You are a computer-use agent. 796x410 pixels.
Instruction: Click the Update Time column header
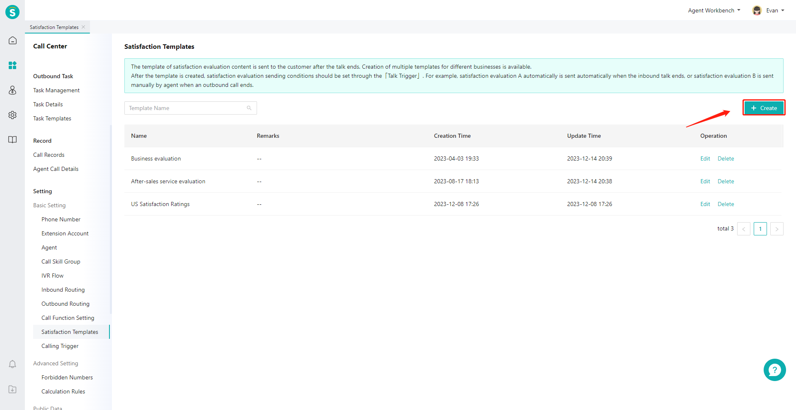(x=584, y=136)
